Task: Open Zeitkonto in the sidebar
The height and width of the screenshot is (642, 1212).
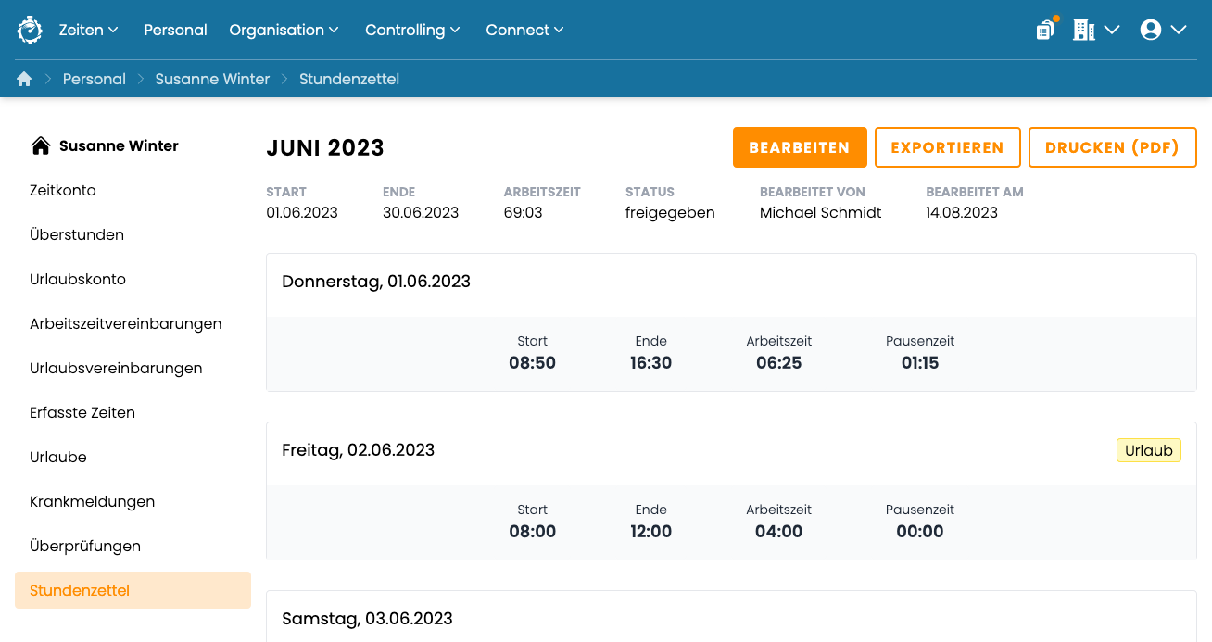Action: (133, 190)
